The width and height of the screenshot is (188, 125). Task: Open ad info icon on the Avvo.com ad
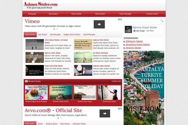[119, 109]
